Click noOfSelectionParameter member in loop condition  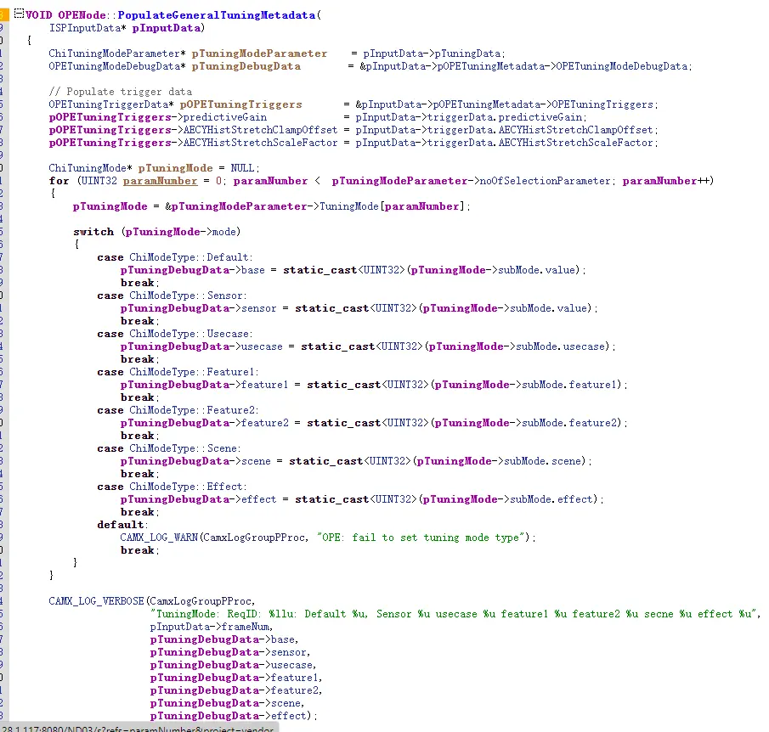point(545,181)
